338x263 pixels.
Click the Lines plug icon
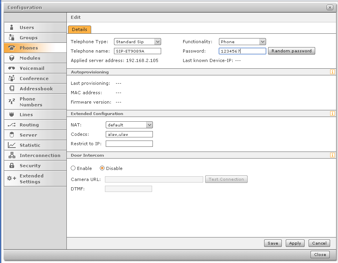12,115
